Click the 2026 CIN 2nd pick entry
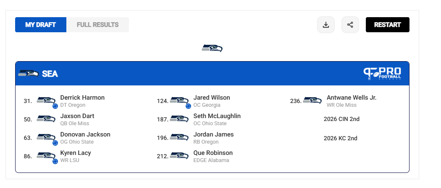Viewport: 441px width, 188px height. point(341,119)
